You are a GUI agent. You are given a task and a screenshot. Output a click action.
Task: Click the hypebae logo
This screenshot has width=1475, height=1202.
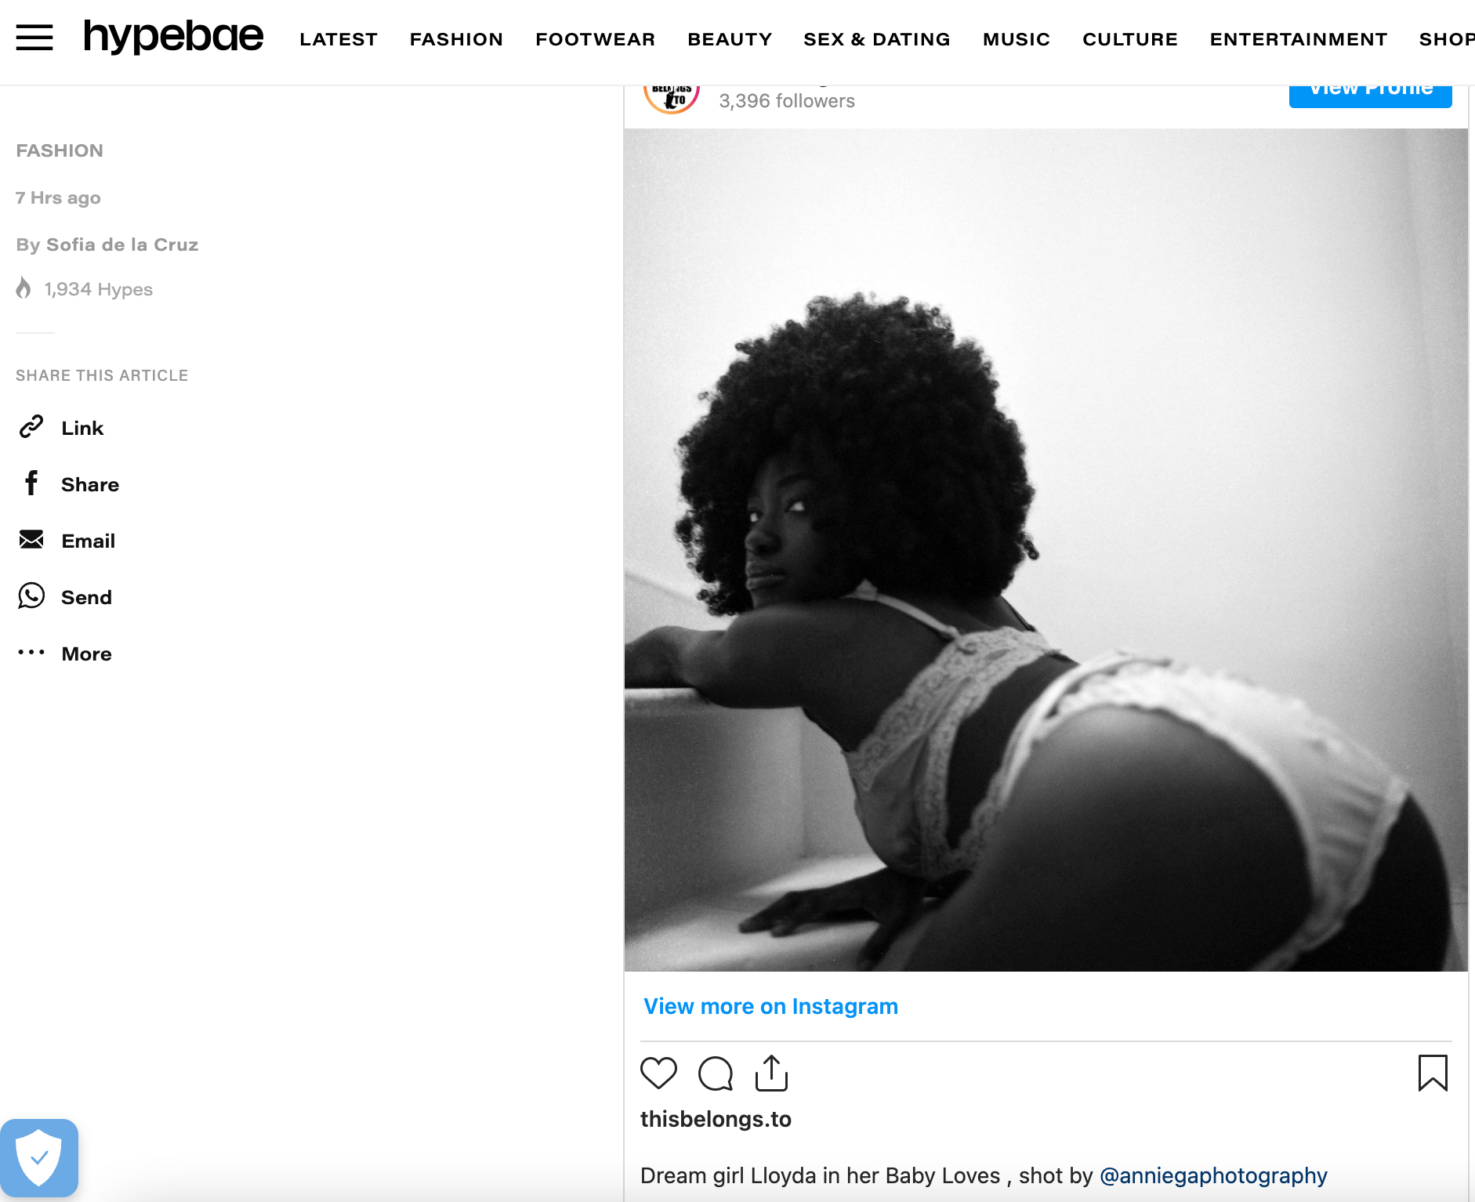pos(173,36)
